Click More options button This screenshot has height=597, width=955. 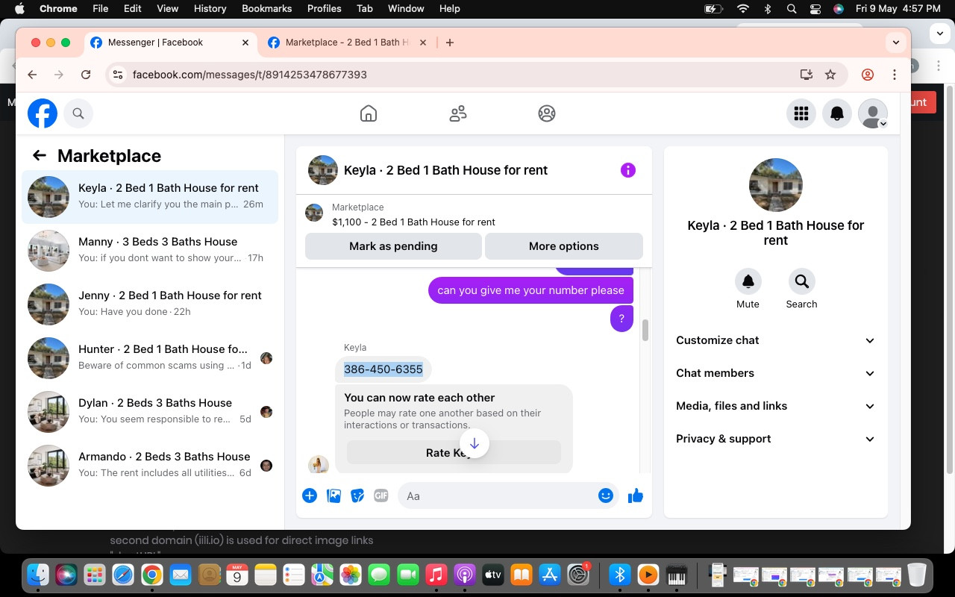(x=564, y=246)
